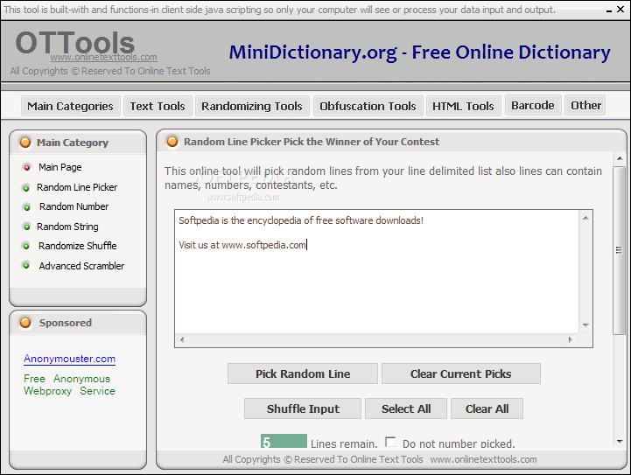Click the Shuffle Input button
This screenshot has height=475, width=631.
coord(303,409)
